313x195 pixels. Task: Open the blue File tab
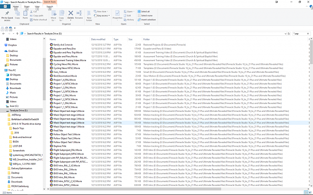(x=5, y=6)
